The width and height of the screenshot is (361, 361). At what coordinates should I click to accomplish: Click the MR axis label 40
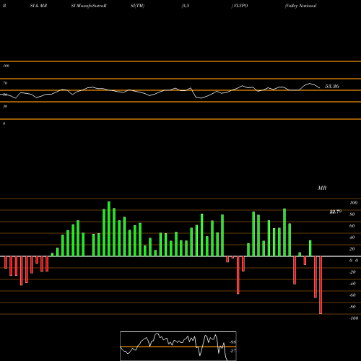pos(352,238)
